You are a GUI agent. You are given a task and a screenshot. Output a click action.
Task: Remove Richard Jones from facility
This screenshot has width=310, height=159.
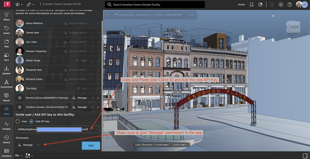tap(98, 79)
